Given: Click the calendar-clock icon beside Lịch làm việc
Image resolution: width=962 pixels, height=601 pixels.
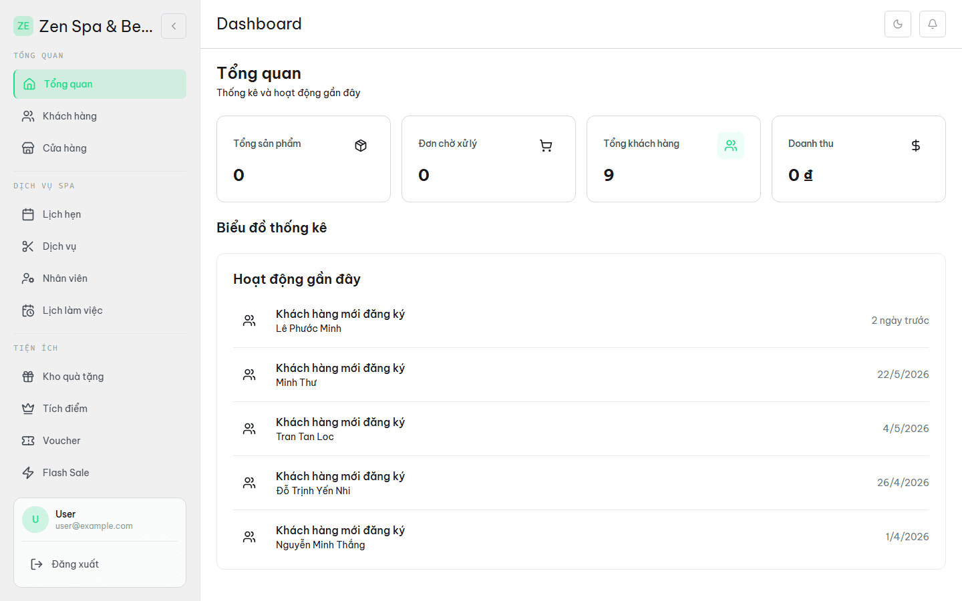Looking at the screenshot, I should (28, 311).
